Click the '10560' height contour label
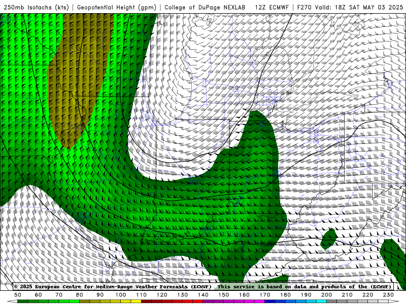 pyautogui.click(x=264, y=244)
